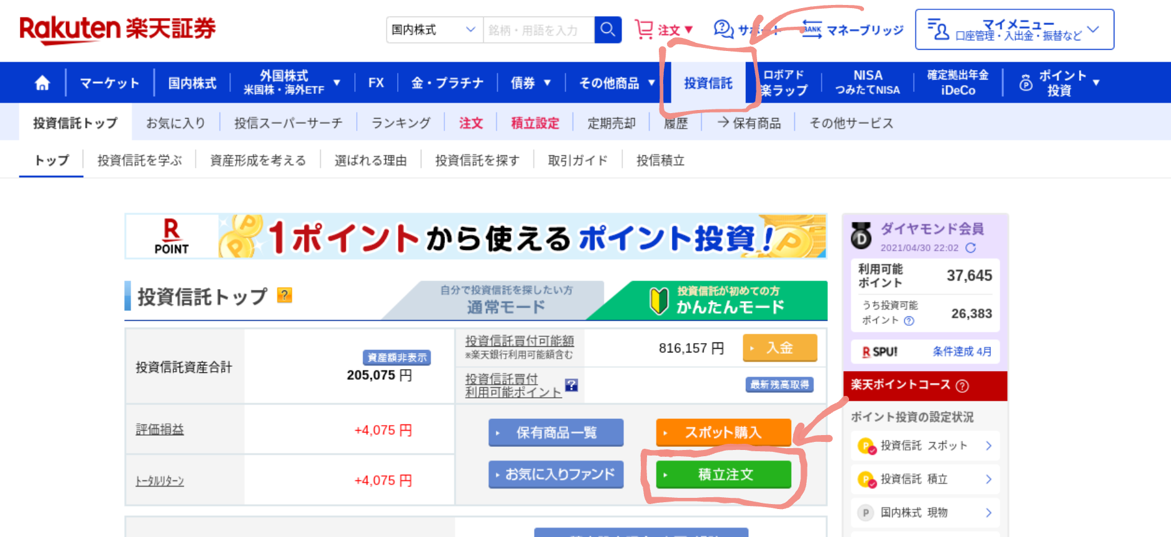Expand the 外国株式 menu arrow
This screenshot has height=537, width=1171.
tap(337, 83)
